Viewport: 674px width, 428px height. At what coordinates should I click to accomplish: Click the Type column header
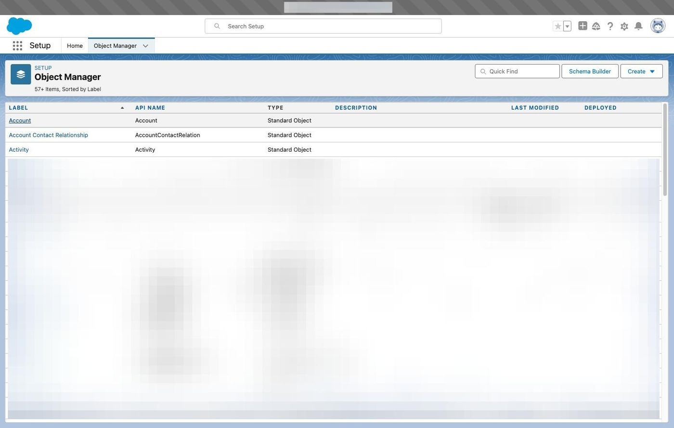(275, 108)
